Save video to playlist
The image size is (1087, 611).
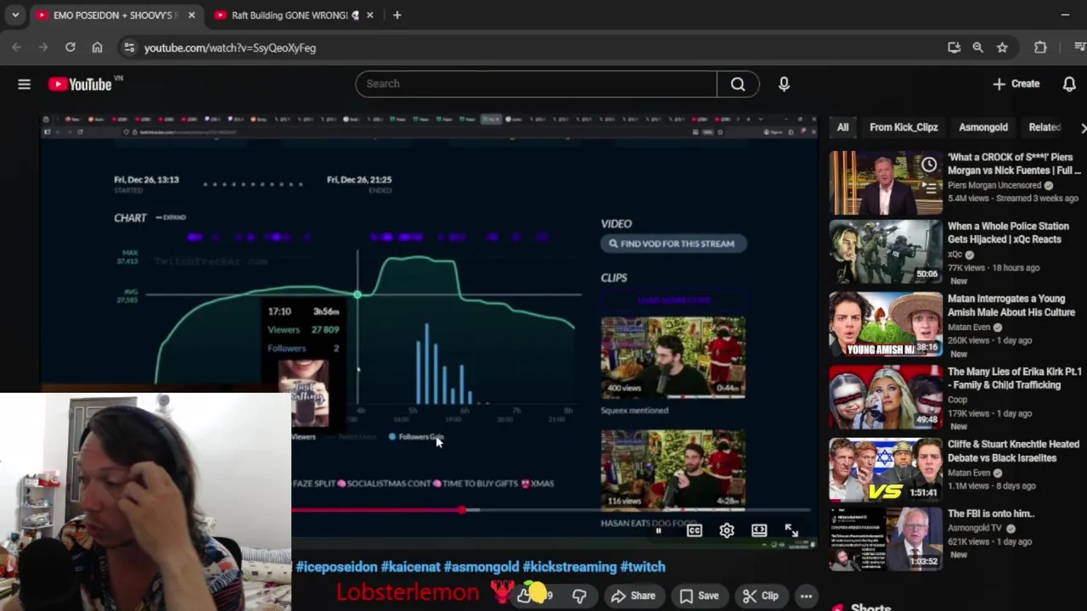coord(699,596)
